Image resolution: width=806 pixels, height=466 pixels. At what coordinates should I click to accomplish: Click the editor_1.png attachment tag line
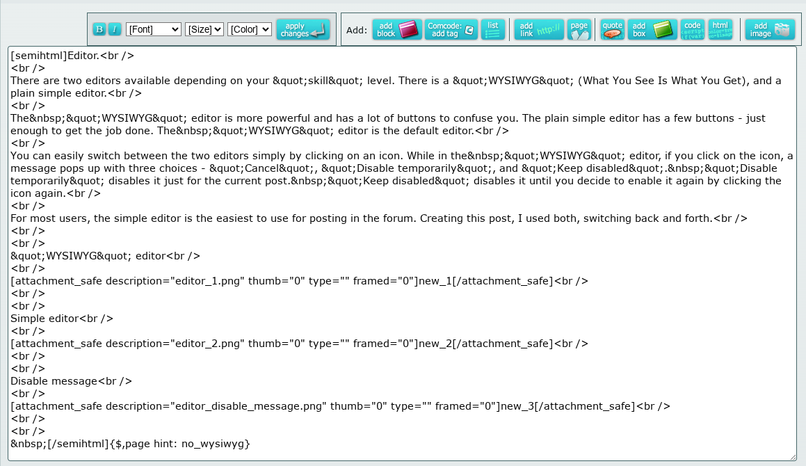coord(299,281)
